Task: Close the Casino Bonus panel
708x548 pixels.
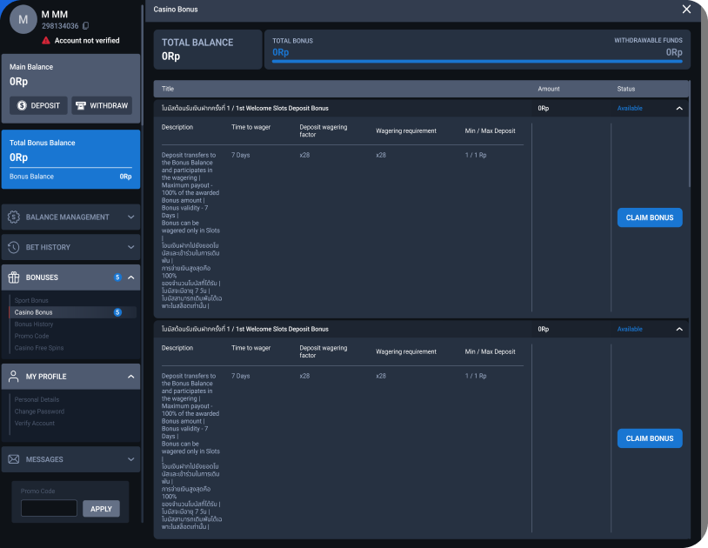Action: click(x=686, y=10)
